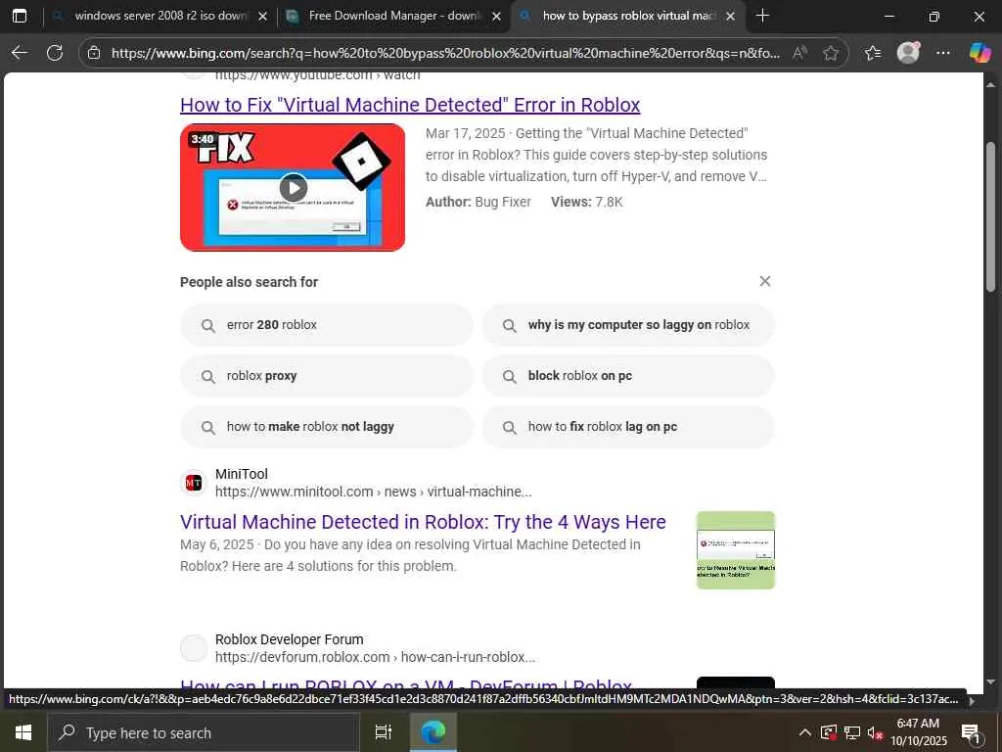Switch to windows server 2008 r2 iso tab
Screen dimensions: 1002x752
(159, 16)
